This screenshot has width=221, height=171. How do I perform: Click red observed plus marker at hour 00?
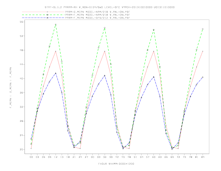[x=31, y=148]
